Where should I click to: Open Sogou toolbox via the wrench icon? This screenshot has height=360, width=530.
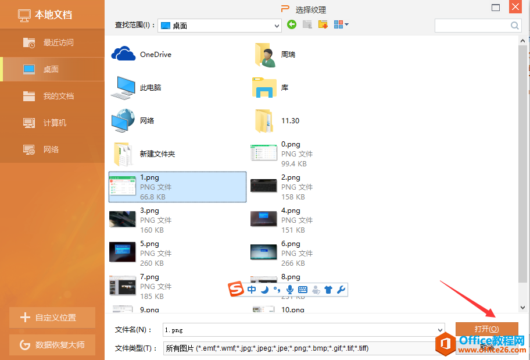341,290
